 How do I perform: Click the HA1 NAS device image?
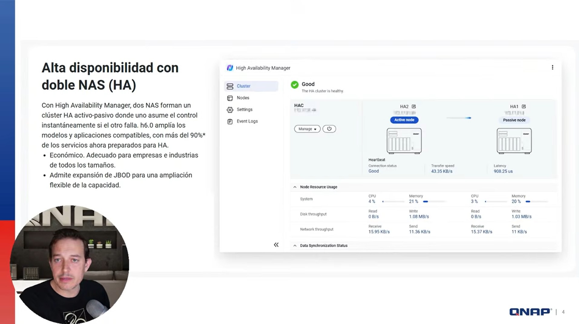tap(514, 141)
